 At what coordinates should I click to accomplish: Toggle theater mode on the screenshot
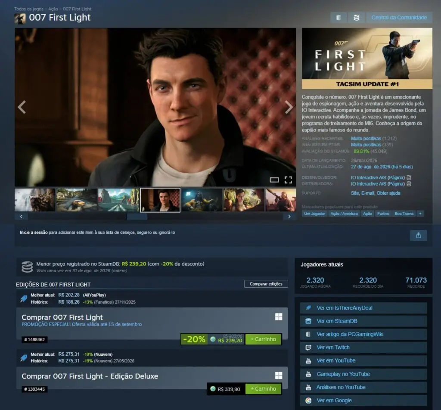(x=274, y=180)
